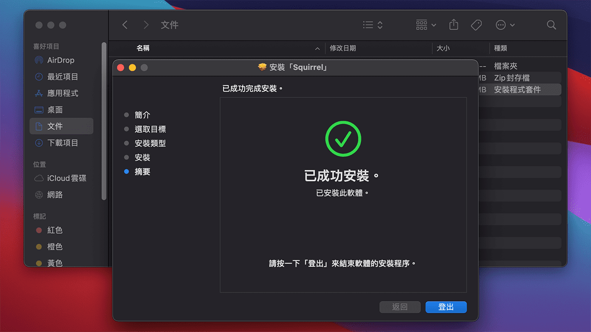Click the 返回 button

coord(400,306)
